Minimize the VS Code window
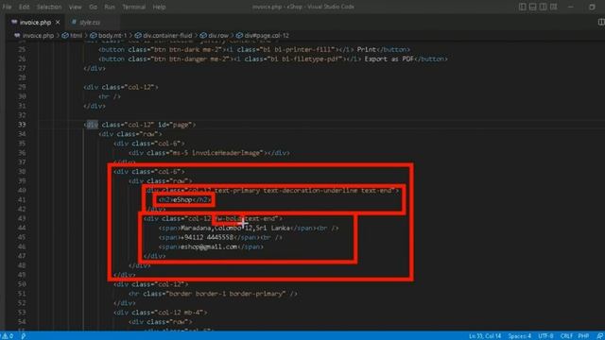 coord(571,7)
